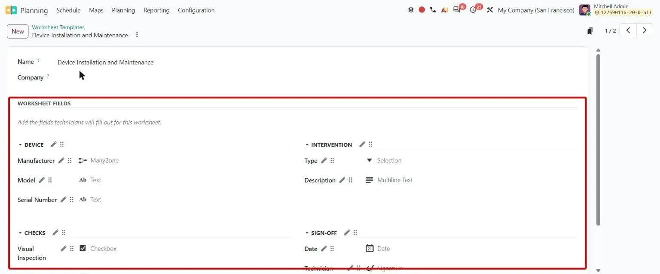Viewport: 660px width, 274px height.
Task: Click the Serial Number pencil icon
Action: click(64, 199)
